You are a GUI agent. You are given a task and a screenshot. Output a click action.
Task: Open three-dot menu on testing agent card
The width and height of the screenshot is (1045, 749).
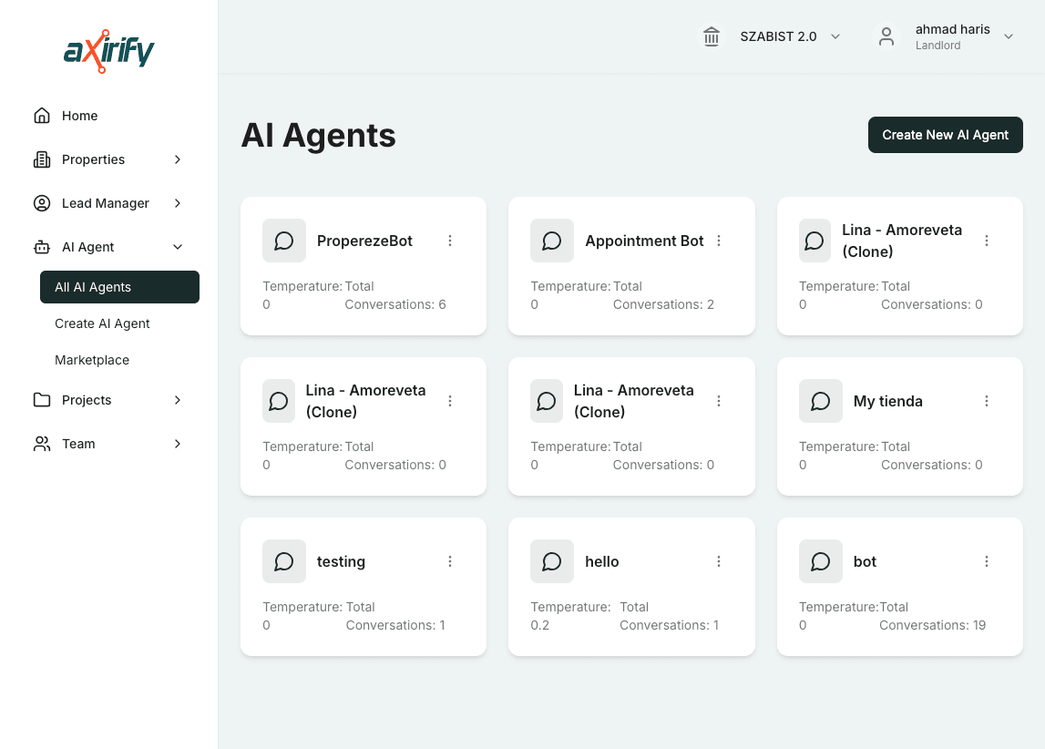[x=450, y=561]
